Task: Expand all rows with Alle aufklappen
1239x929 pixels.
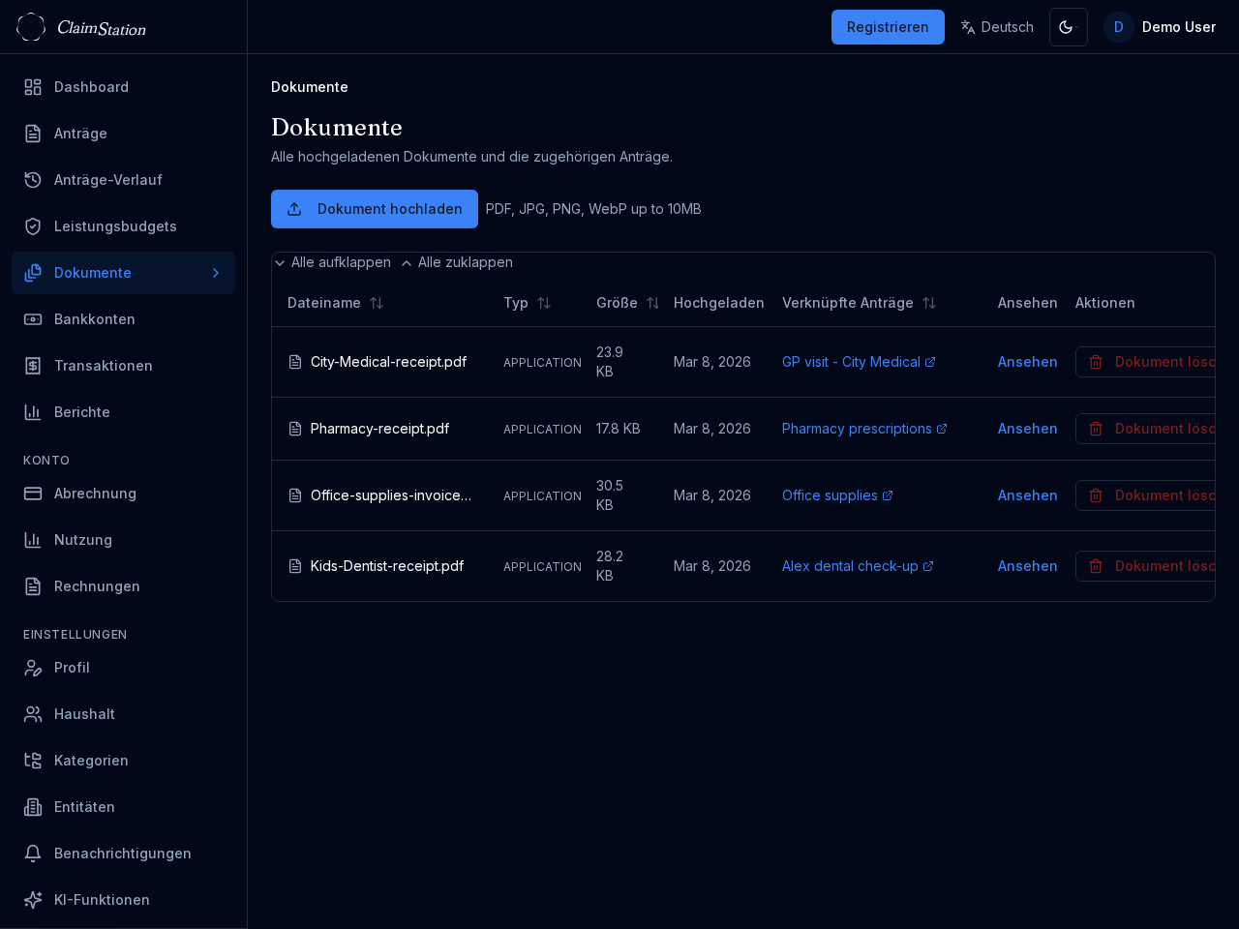Action: pyautogui.click(x=333, y=262)
